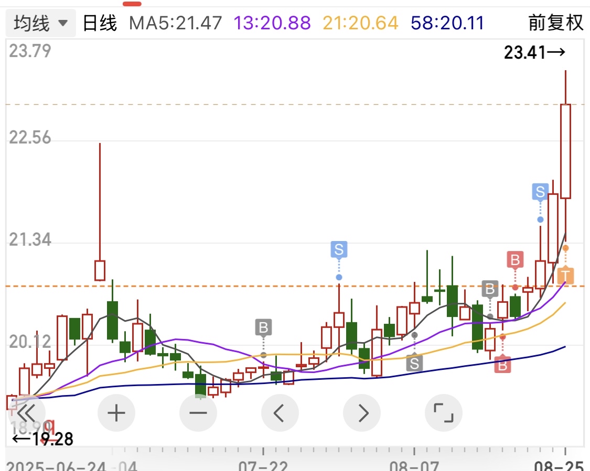Tap the 23.41 high price label

pyautogui.click(x=534, y=52)
